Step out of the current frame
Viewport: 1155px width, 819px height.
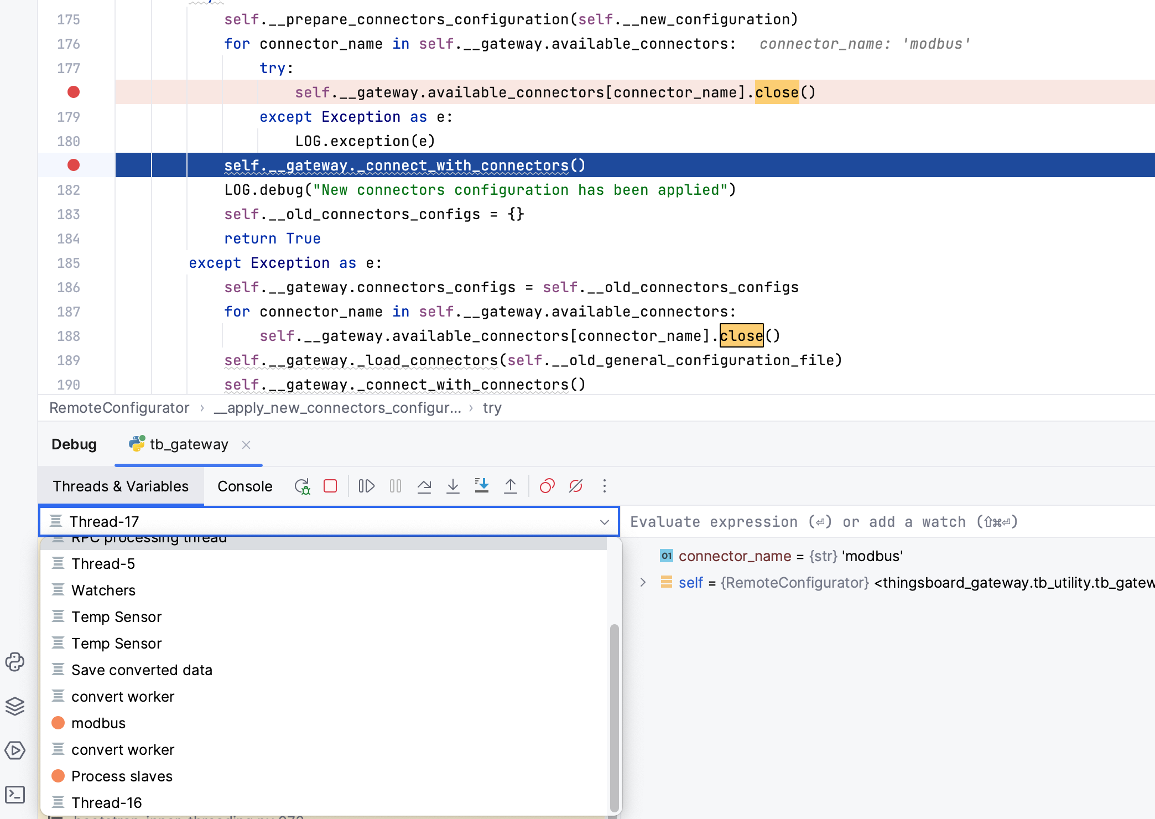[x=511, y=486]
